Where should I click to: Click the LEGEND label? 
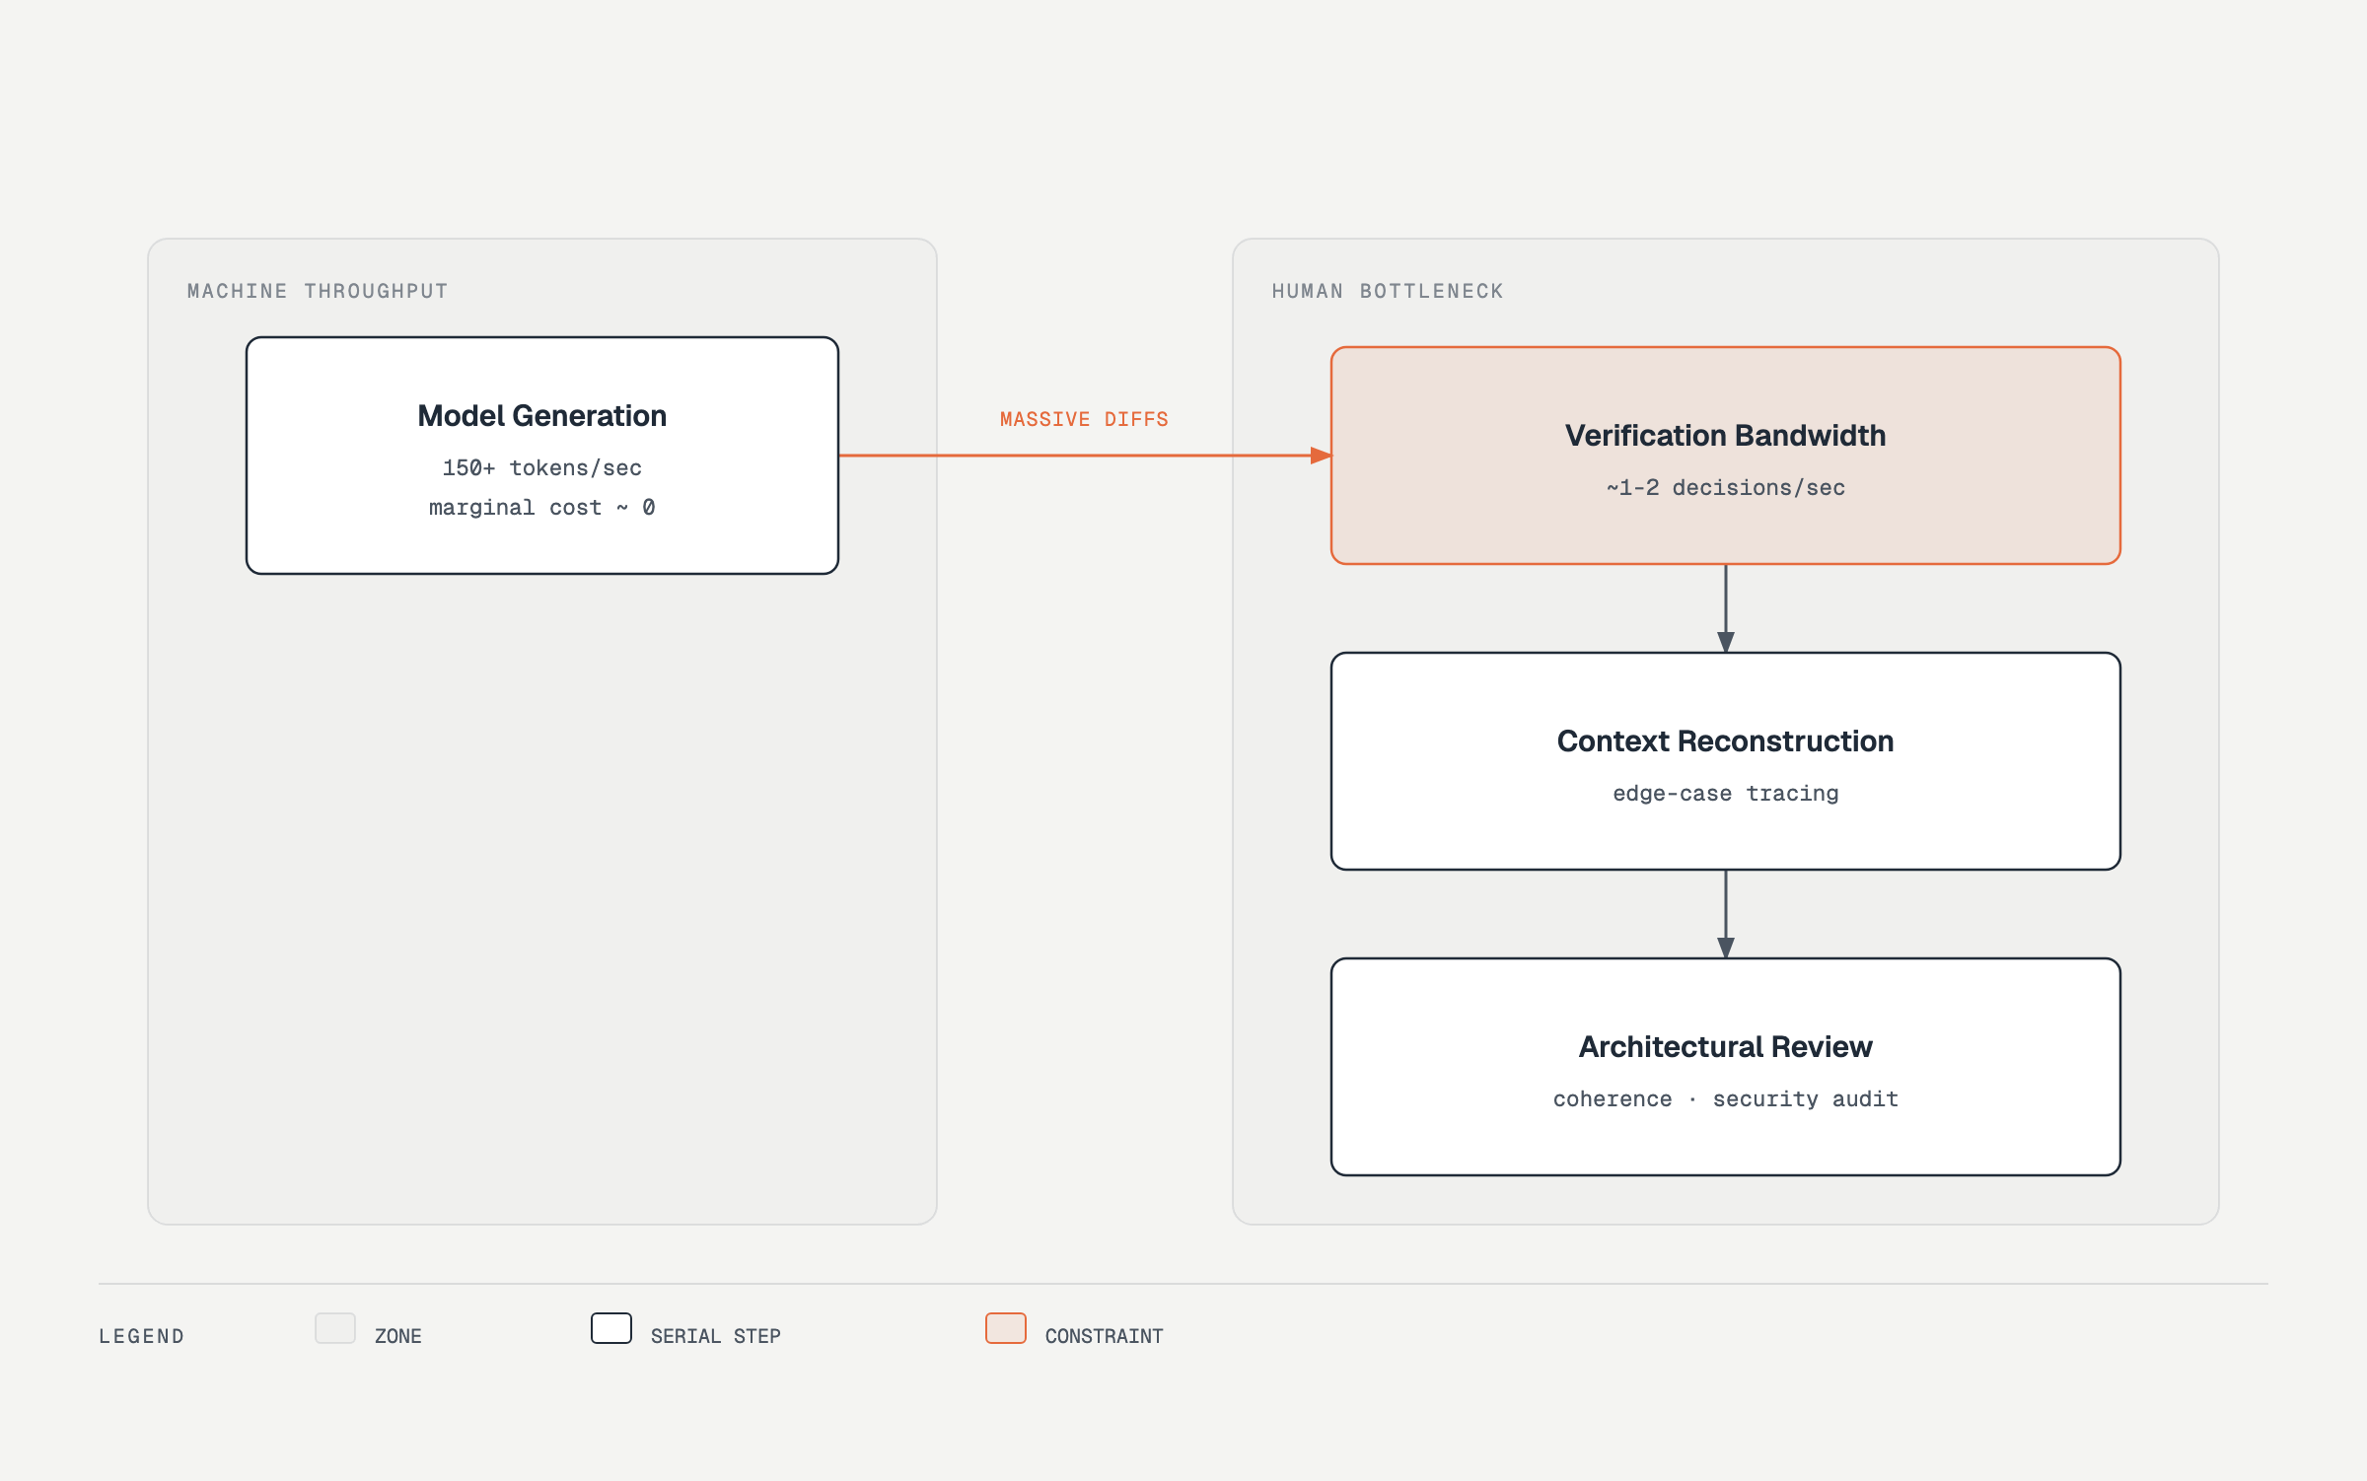coord(142,1337)
